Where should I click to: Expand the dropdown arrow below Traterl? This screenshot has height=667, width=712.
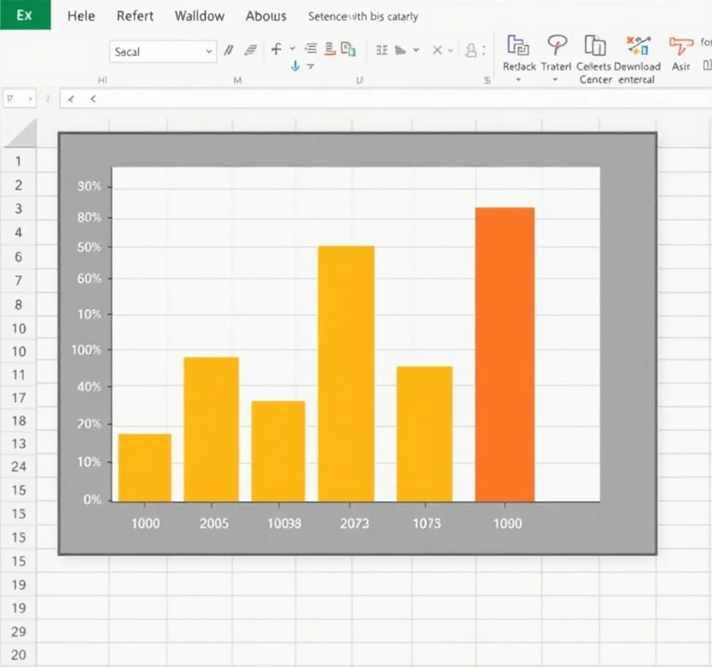click(x=556, y=80)
